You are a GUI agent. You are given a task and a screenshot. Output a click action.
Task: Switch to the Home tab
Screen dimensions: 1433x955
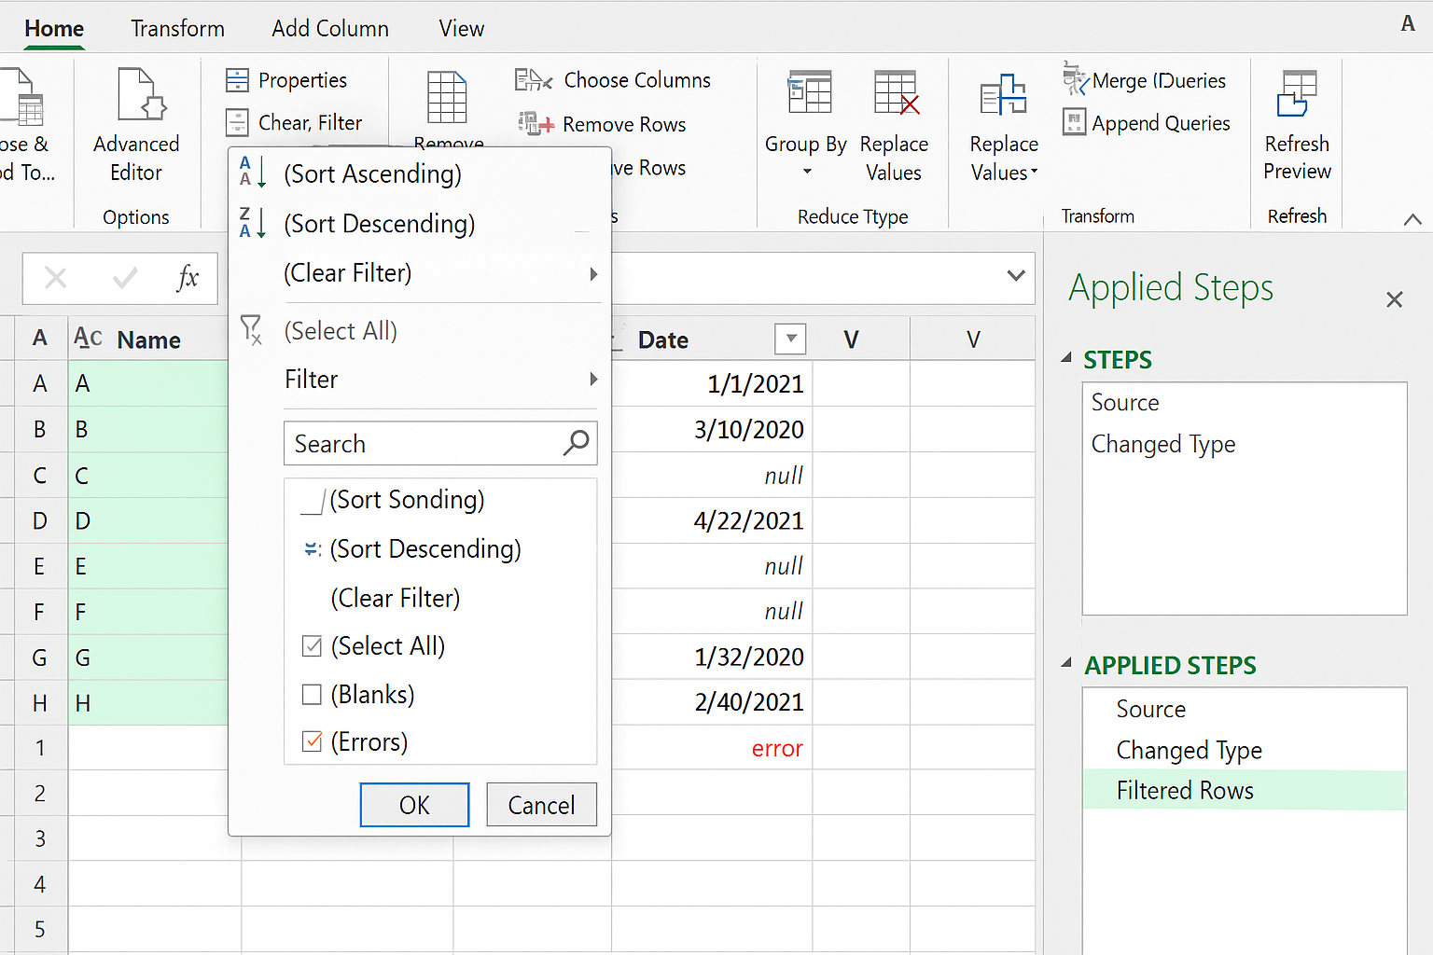coord(54,29)
